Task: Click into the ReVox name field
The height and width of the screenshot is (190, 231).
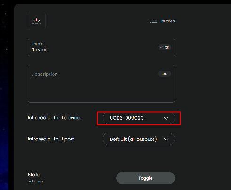Action: pyautogui.click(x=101, y=47)
